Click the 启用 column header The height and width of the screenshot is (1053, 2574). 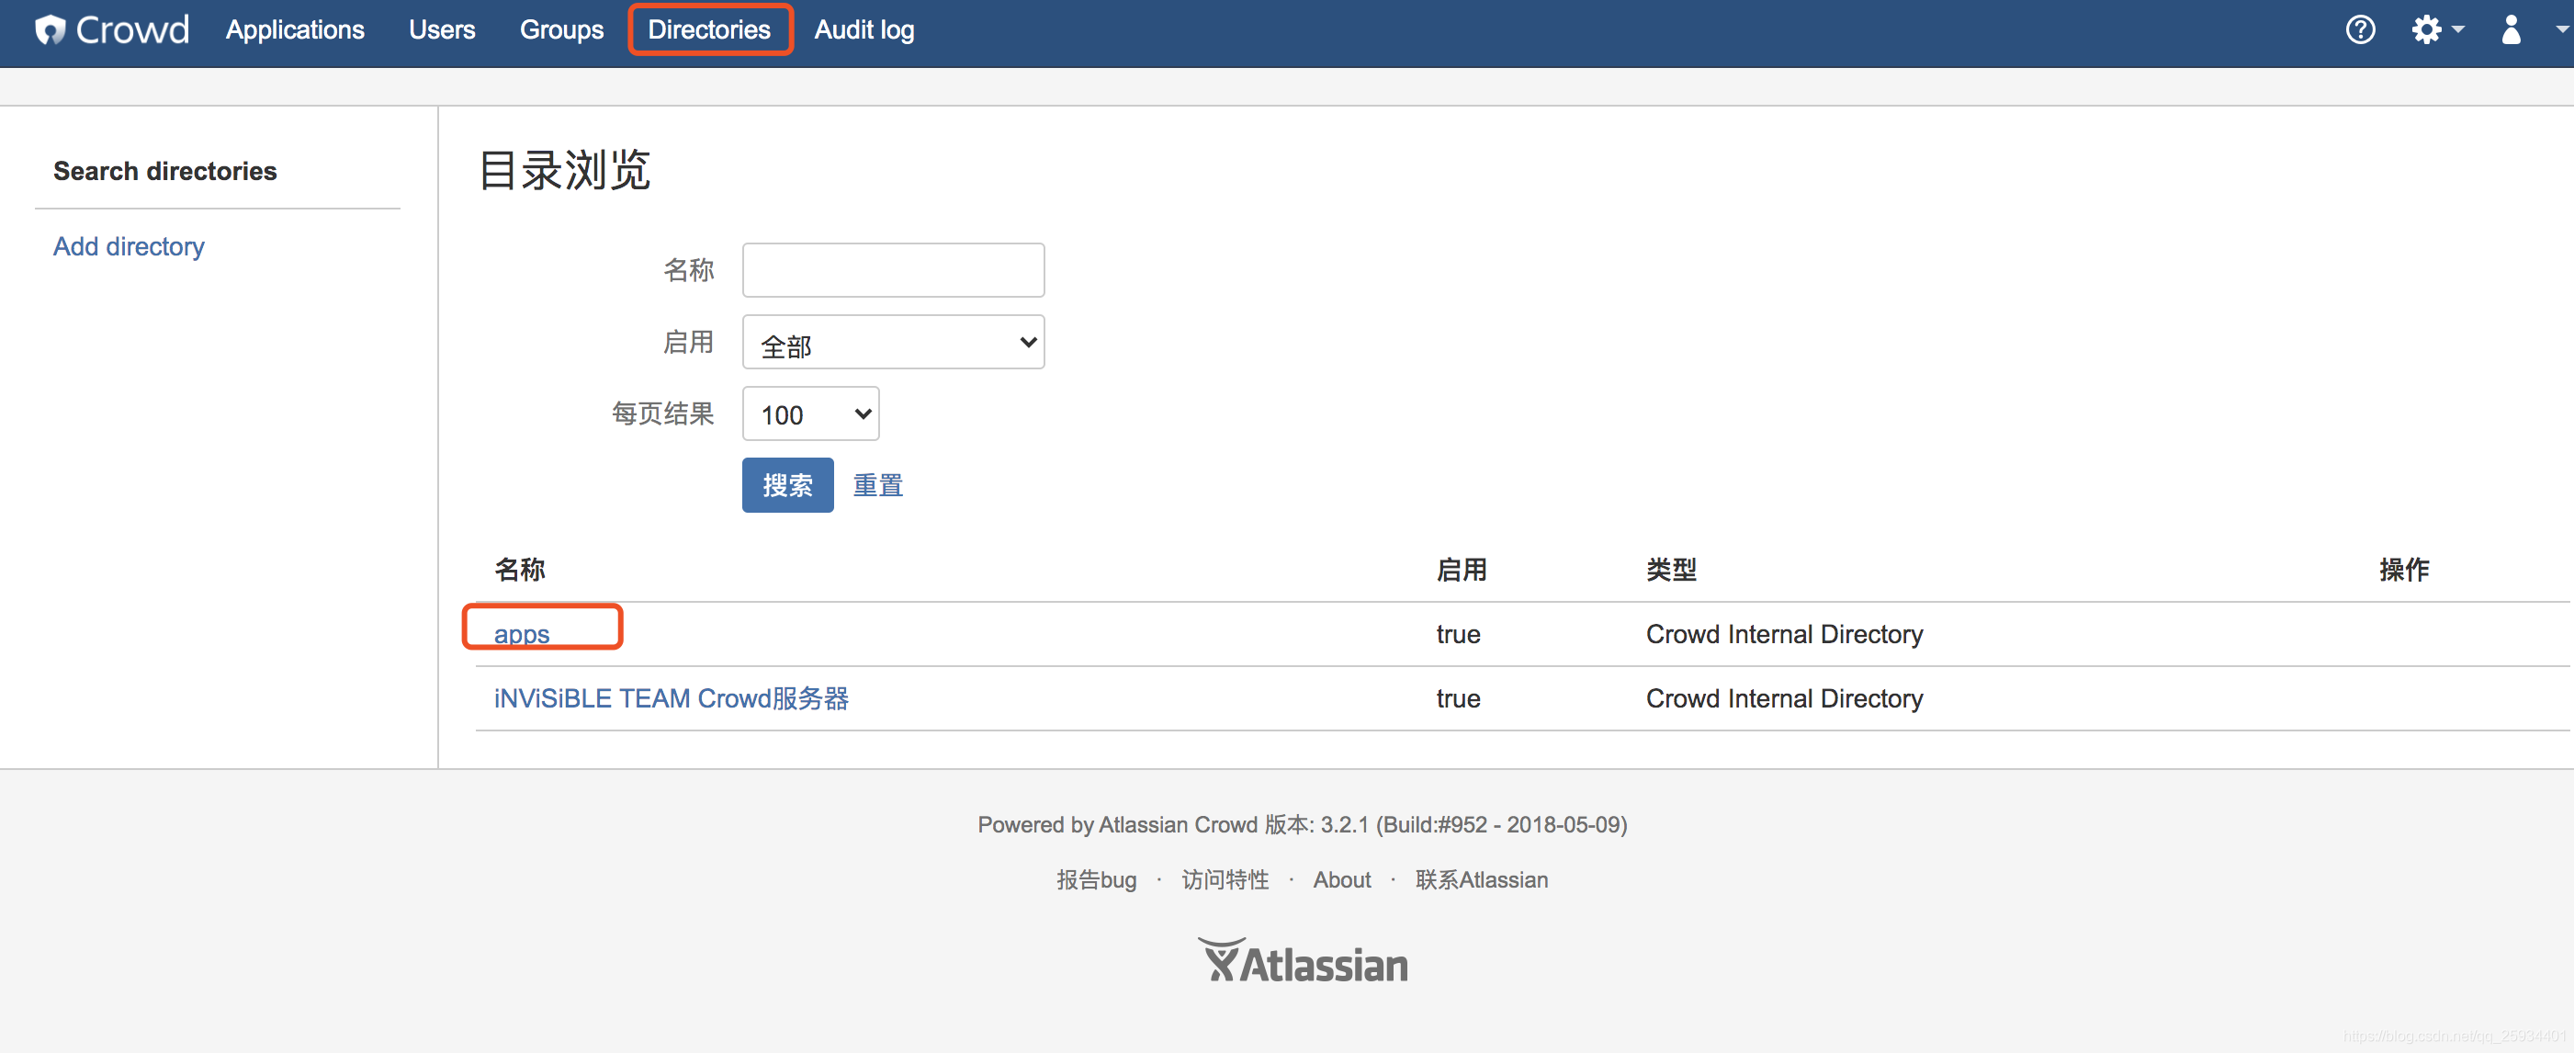1462,570
